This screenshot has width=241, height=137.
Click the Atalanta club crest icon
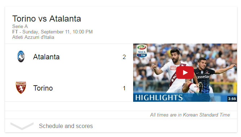click(x=21, y=56)
